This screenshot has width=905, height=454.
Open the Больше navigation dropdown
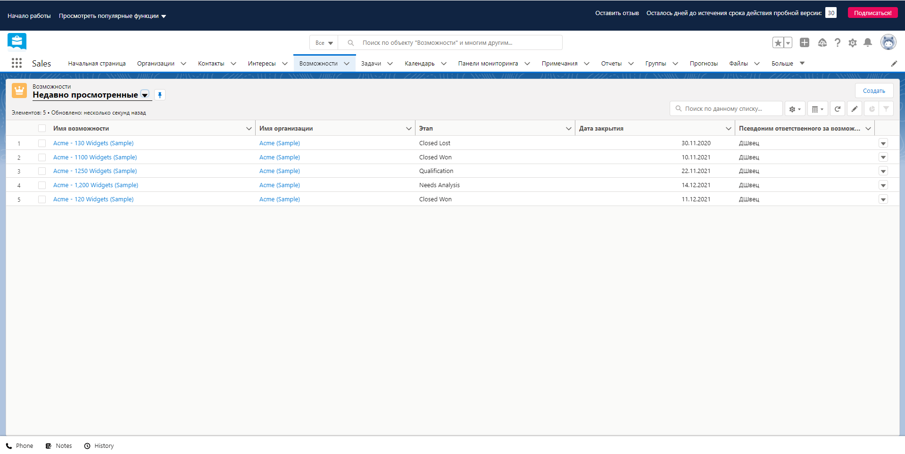pyautogui.click(x=788, y=64)
